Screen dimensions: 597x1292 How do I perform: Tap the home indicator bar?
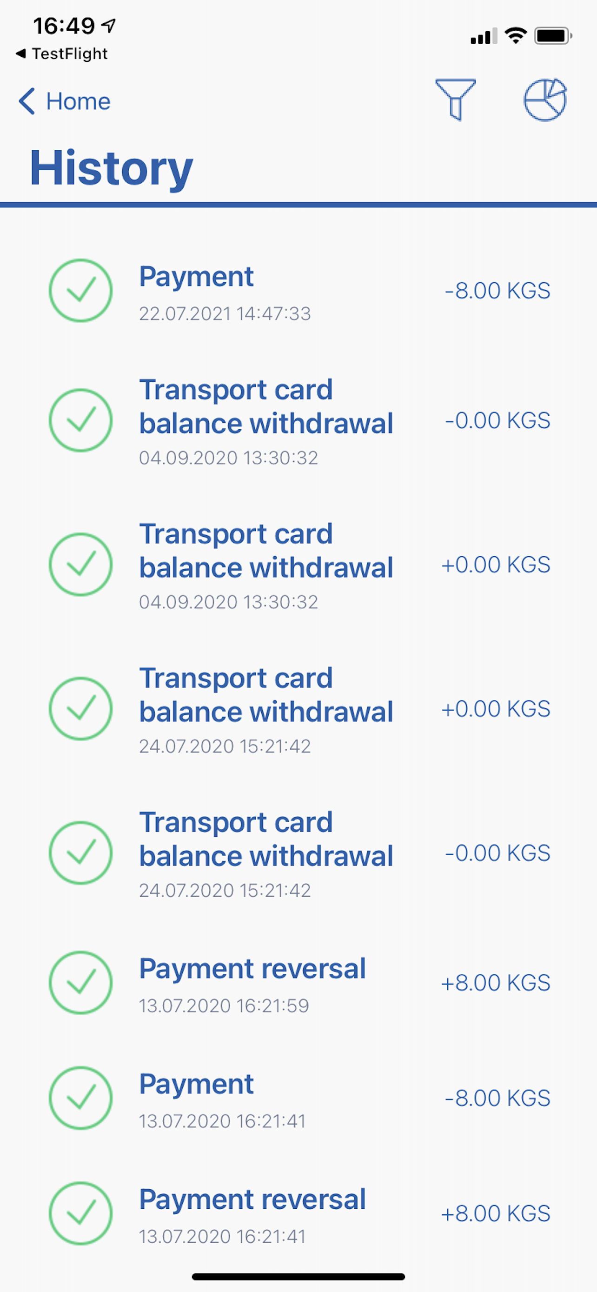click(298, 1277)
